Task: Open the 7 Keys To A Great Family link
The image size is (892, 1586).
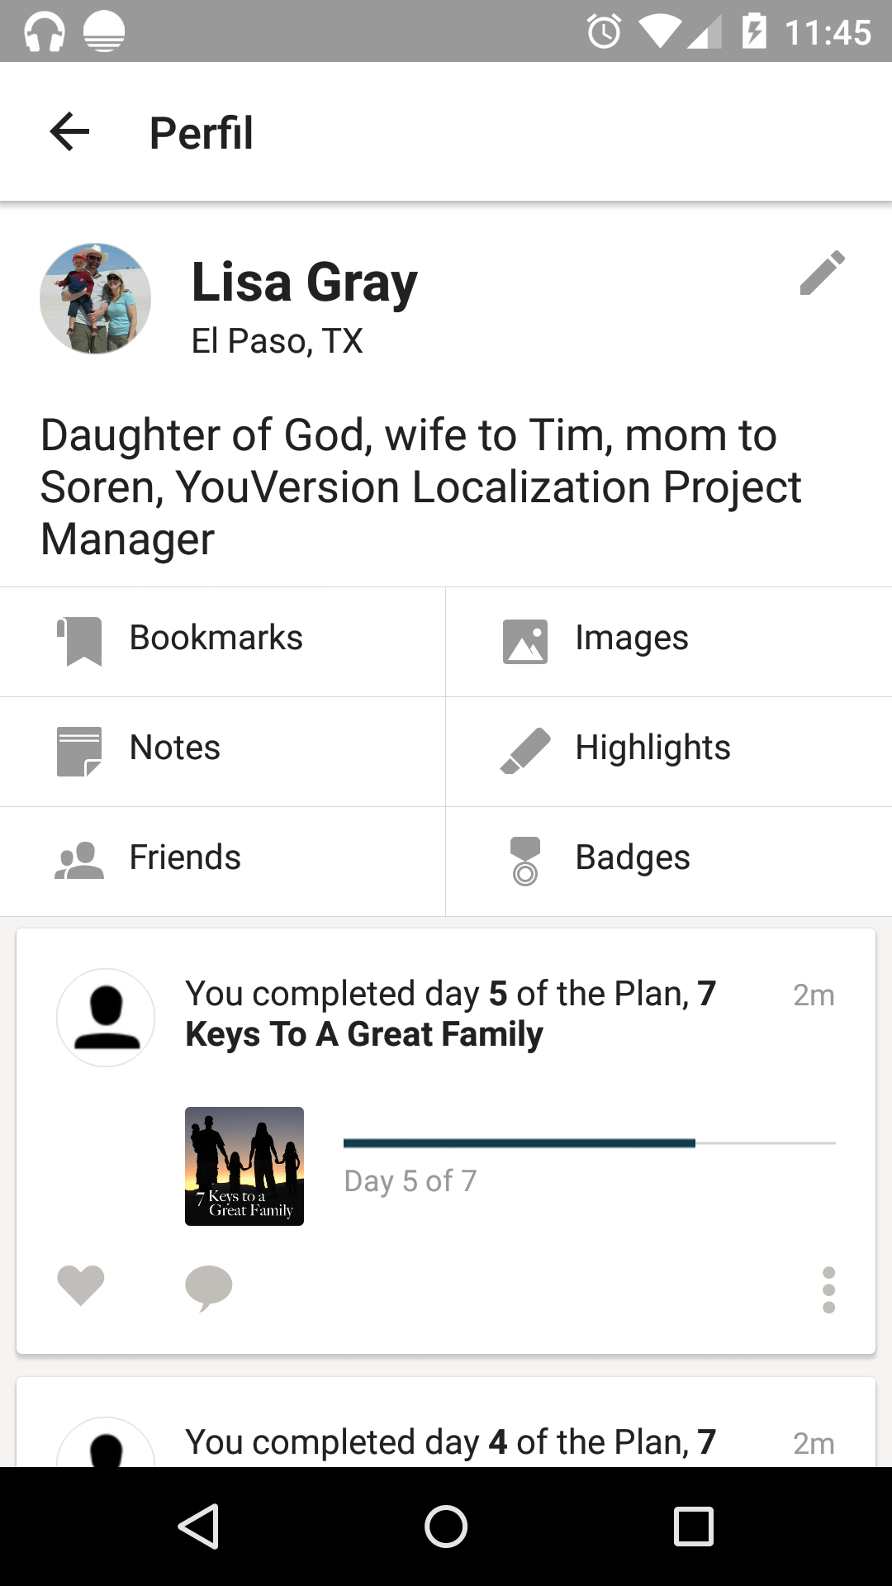Action: coord(364,1034)
